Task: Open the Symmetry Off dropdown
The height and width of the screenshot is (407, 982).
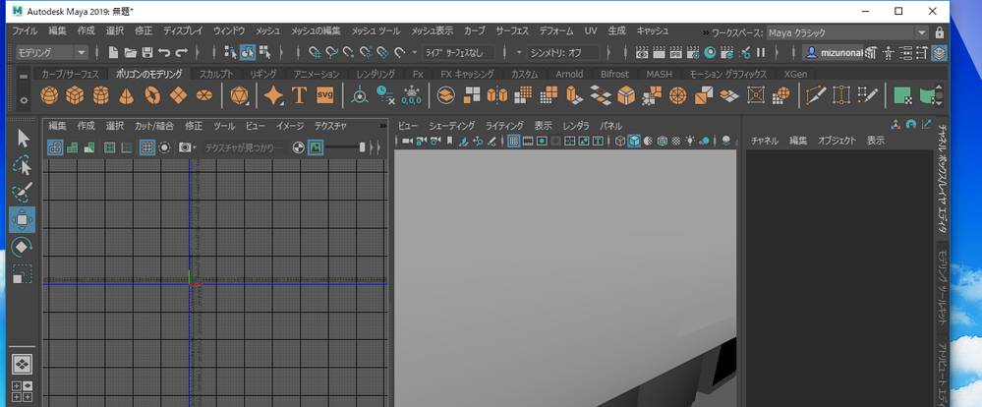Action: (563, 53)
